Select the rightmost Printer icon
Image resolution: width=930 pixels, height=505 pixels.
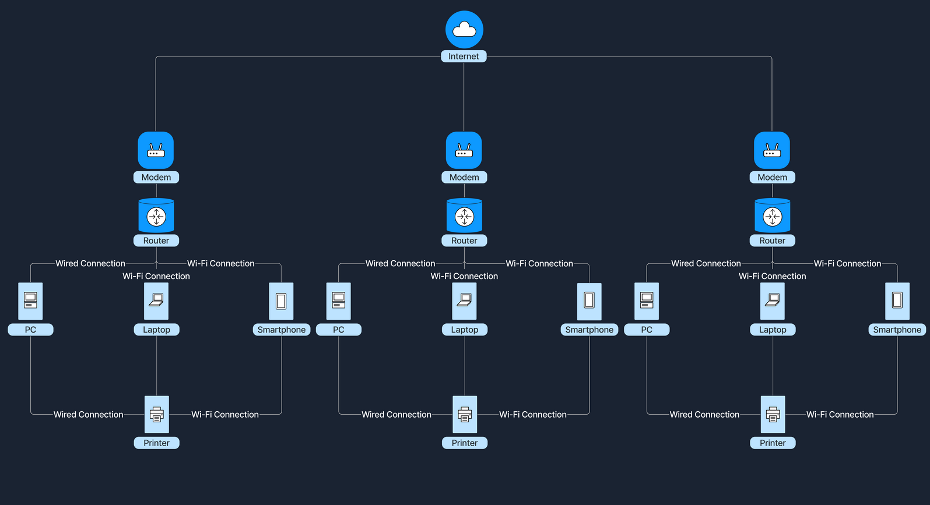coord(773,415)
